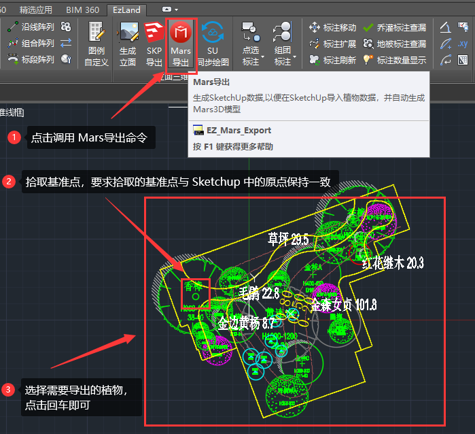
Task: Click the 组合阵列 (combined array) tool
Action: point(31,44)
